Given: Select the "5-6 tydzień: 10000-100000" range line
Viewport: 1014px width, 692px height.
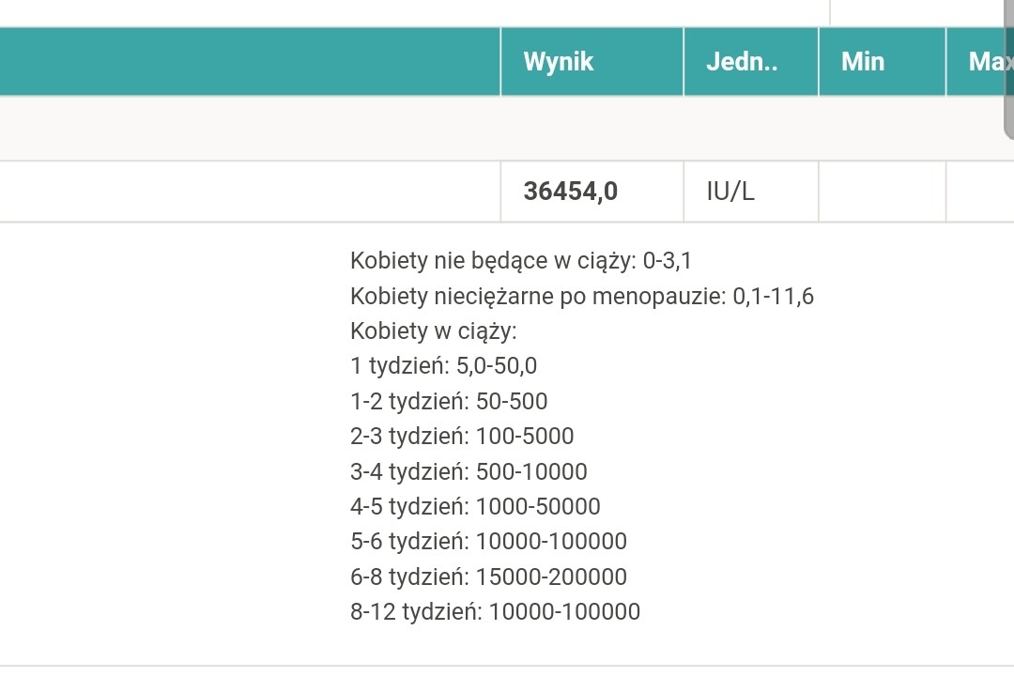Looking at the screenshot, I should [x=488, y=542].
